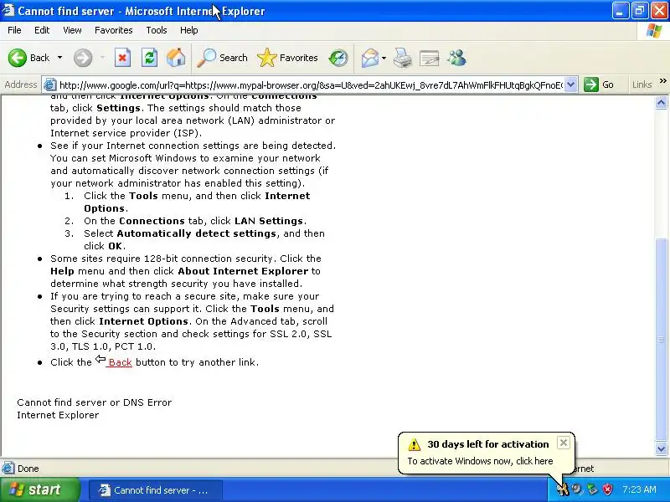Click the Done status bar text
The width and height of the screenshot is (670, 502).
(x=28, y=469)
